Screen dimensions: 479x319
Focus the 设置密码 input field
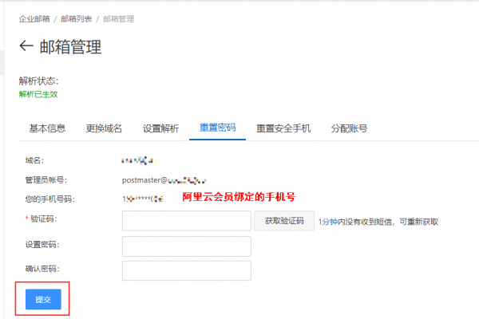pyautogui.click(x=186, y=246)
